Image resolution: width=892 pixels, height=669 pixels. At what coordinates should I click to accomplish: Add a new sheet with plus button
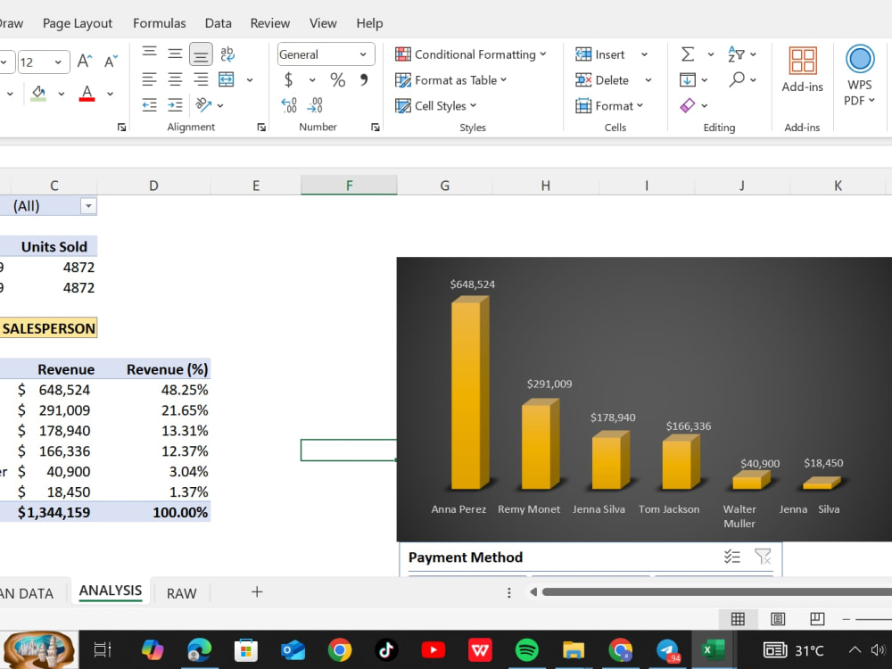pos(257,592)
